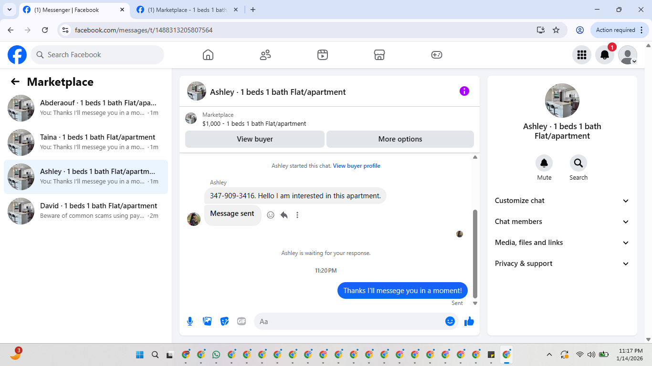Click the More options button
The image size is (652, 366).
click(x=400, y=139)
